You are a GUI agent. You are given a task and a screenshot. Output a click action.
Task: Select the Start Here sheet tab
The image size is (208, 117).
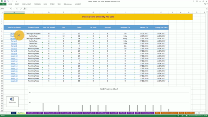21,113
